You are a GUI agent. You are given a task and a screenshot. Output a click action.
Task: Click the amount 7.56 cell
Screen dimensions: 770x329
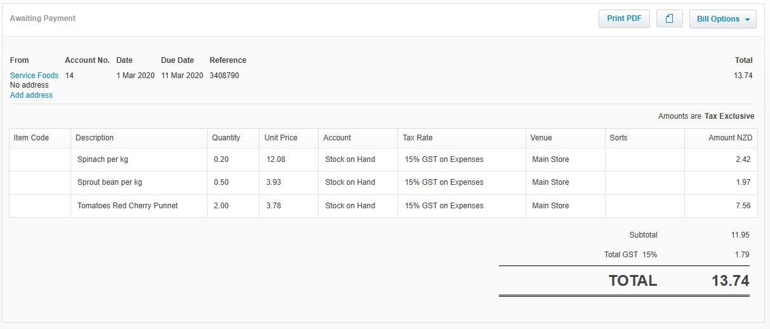click(x=721, y=206)
